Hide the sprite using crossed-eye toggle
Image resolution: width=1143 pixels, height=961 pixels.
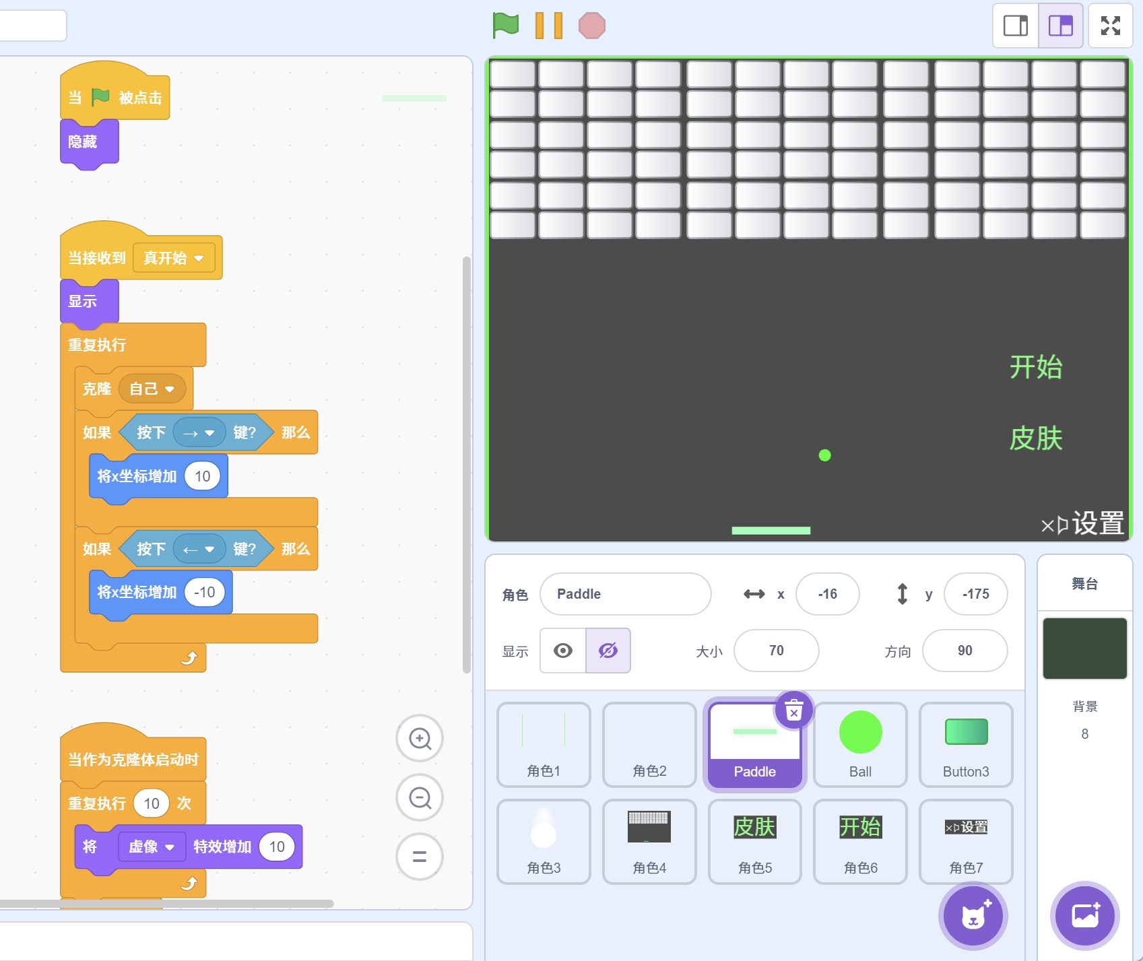608,651
